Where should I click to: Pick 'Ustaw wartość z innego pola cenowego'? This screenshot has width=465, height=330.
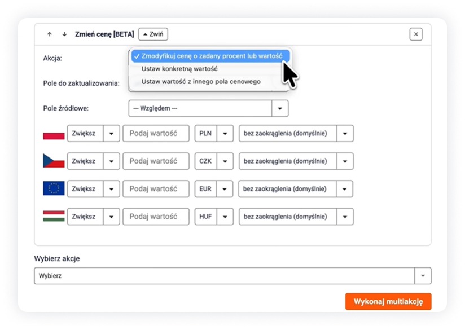click(x=201, y=82)
